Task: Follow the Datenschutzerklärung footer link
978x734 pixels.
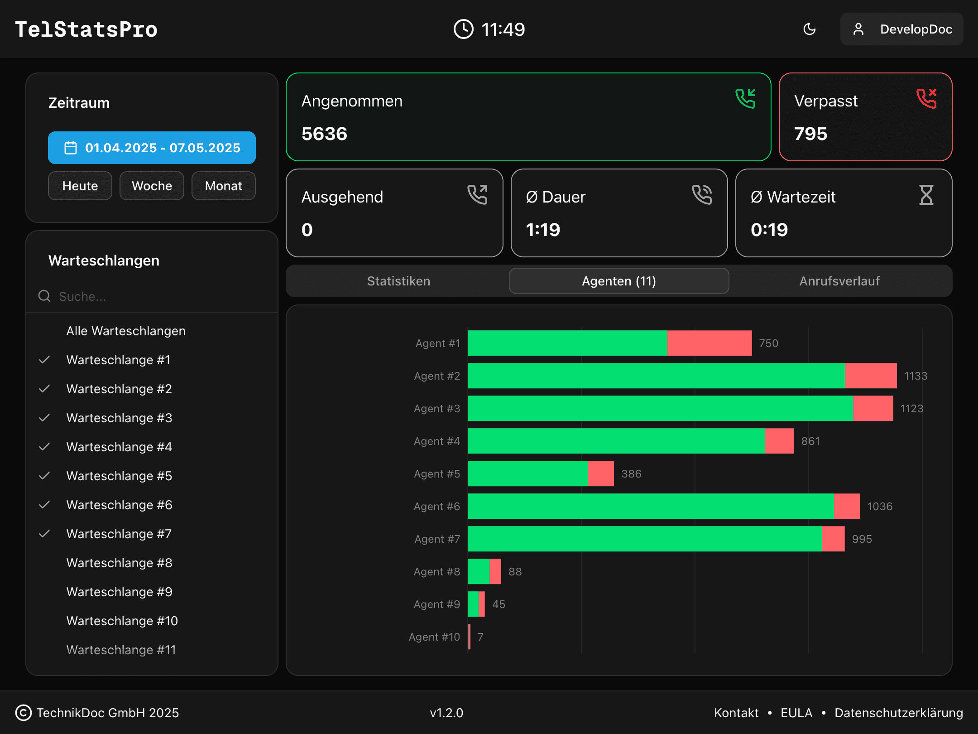Action: pos(898,713)
